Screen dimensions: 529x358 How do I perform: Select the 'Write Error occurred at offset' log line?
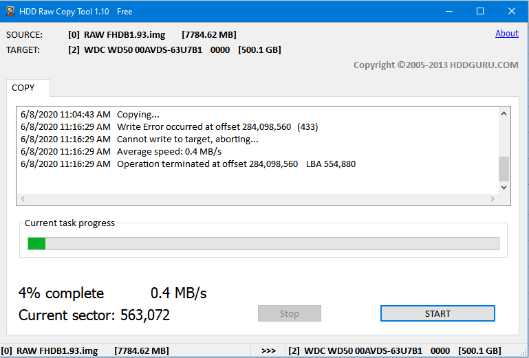[169, 126]
